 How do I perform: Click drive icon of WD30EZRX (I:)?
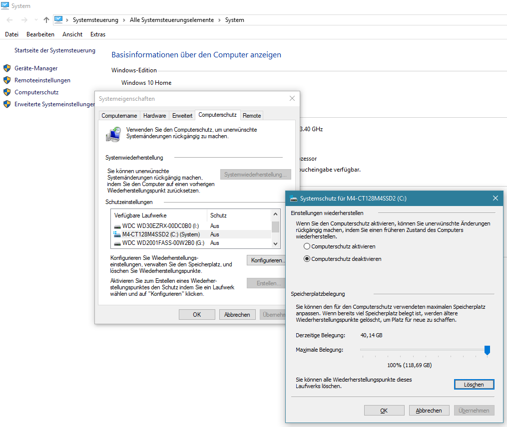pos(117,226)
